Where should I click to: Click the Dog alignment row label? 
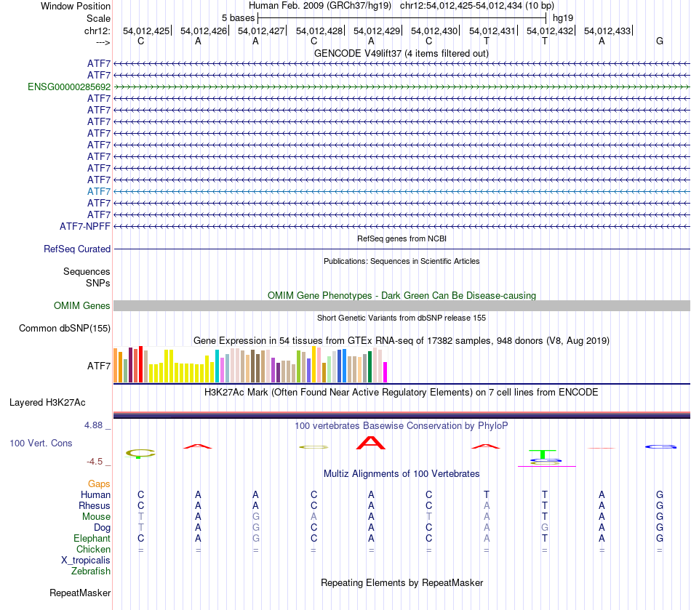[x=103, y=528]
